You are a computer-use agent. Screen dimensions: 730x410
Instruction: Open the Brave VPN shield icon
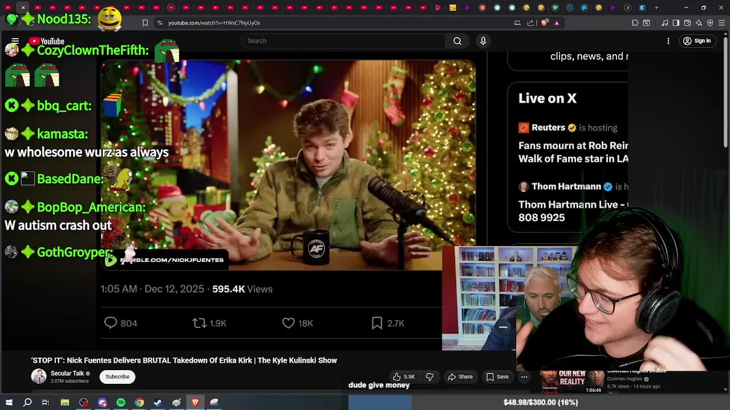[x=710, y=23]
